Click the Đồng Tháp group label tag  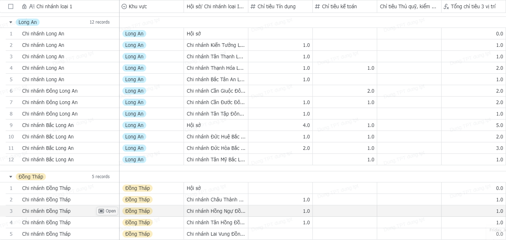pos(31,177)
